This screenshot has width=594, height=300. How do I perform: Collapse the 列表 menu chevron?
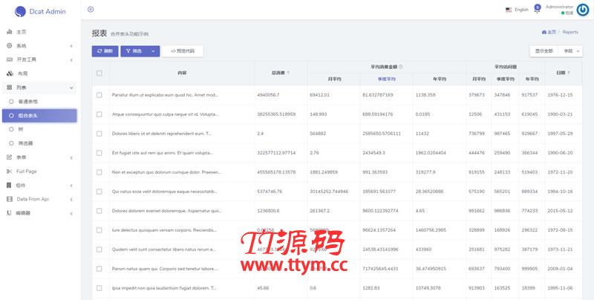[x=71, y=88]
